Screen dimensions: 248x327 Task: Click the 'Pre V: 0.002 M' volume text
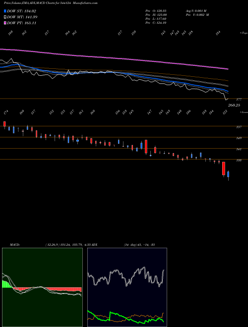coord(197,15)
